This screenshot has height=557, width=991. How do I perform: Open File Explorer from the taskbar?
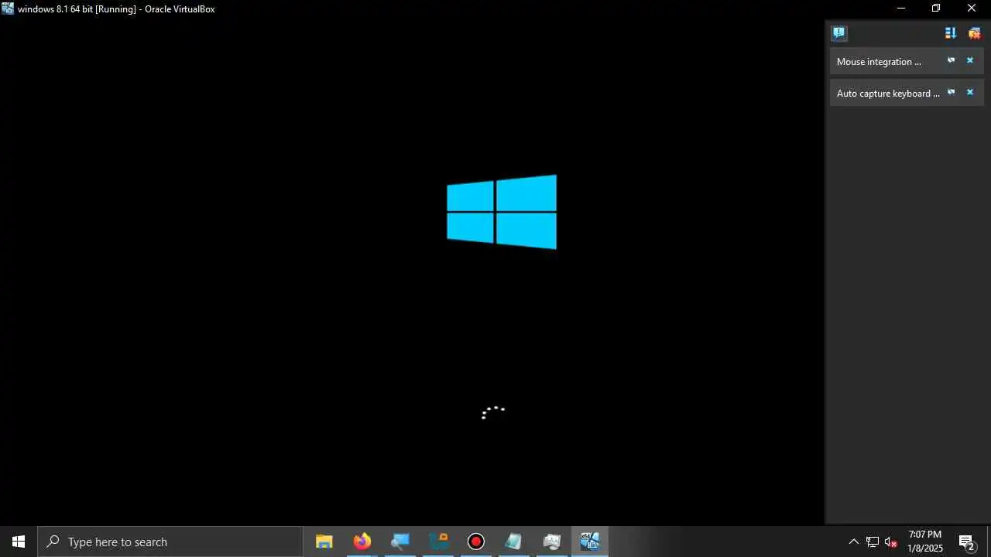pos(324,542)
